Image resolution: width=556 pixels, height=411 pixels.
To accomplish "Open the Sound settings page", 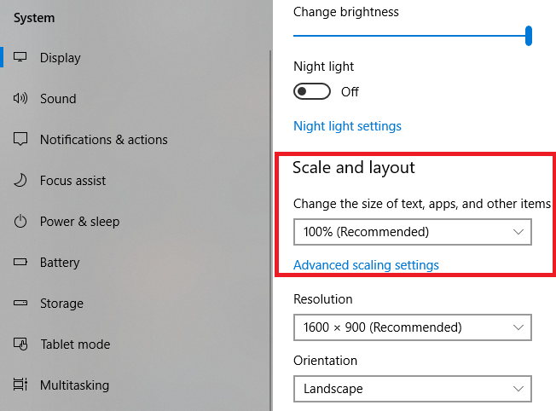I will [58, 99].
